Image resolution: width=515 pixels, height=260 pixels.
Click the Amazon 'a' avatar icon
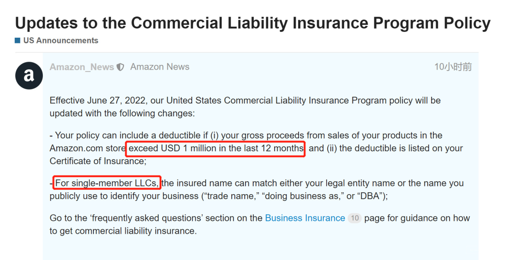point(29,75)
